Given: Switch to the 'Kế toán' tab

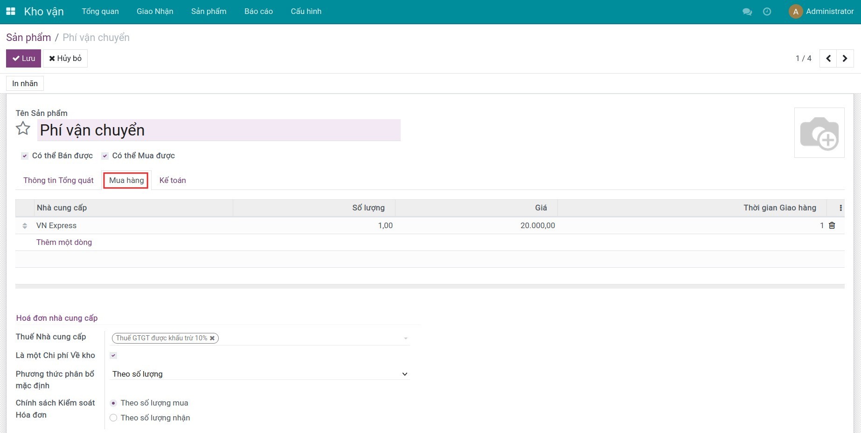Looking at the screenshot, I should (173, 181).
